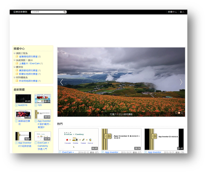The width and height of the screenshot is (207, 173).
Task: Click 登入 in the top bar
Action: [x=182, y=12]
